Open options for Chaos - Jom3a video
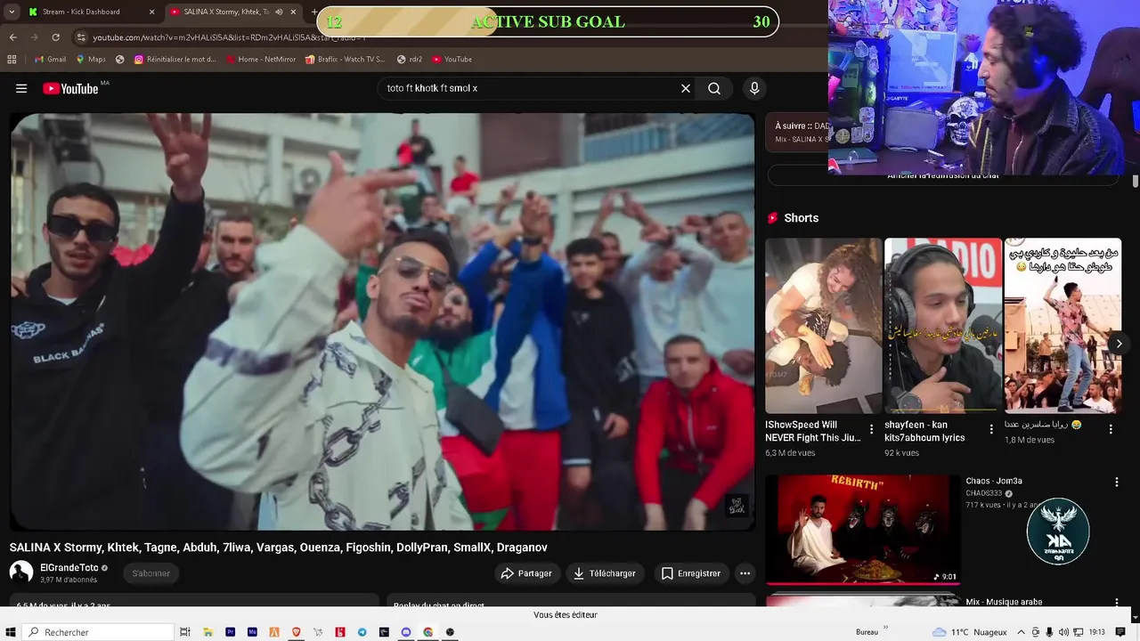1140x641 pixels. pos(1117,482)
